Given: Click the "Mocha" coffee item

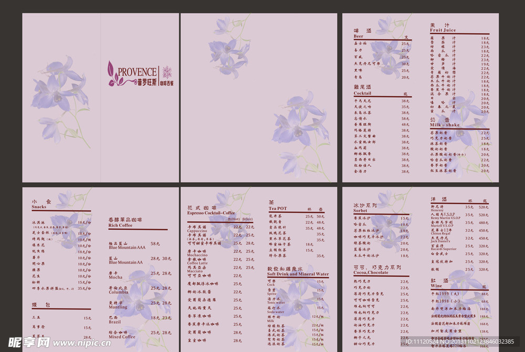Looking at the screenshot, I should point(115,278).
